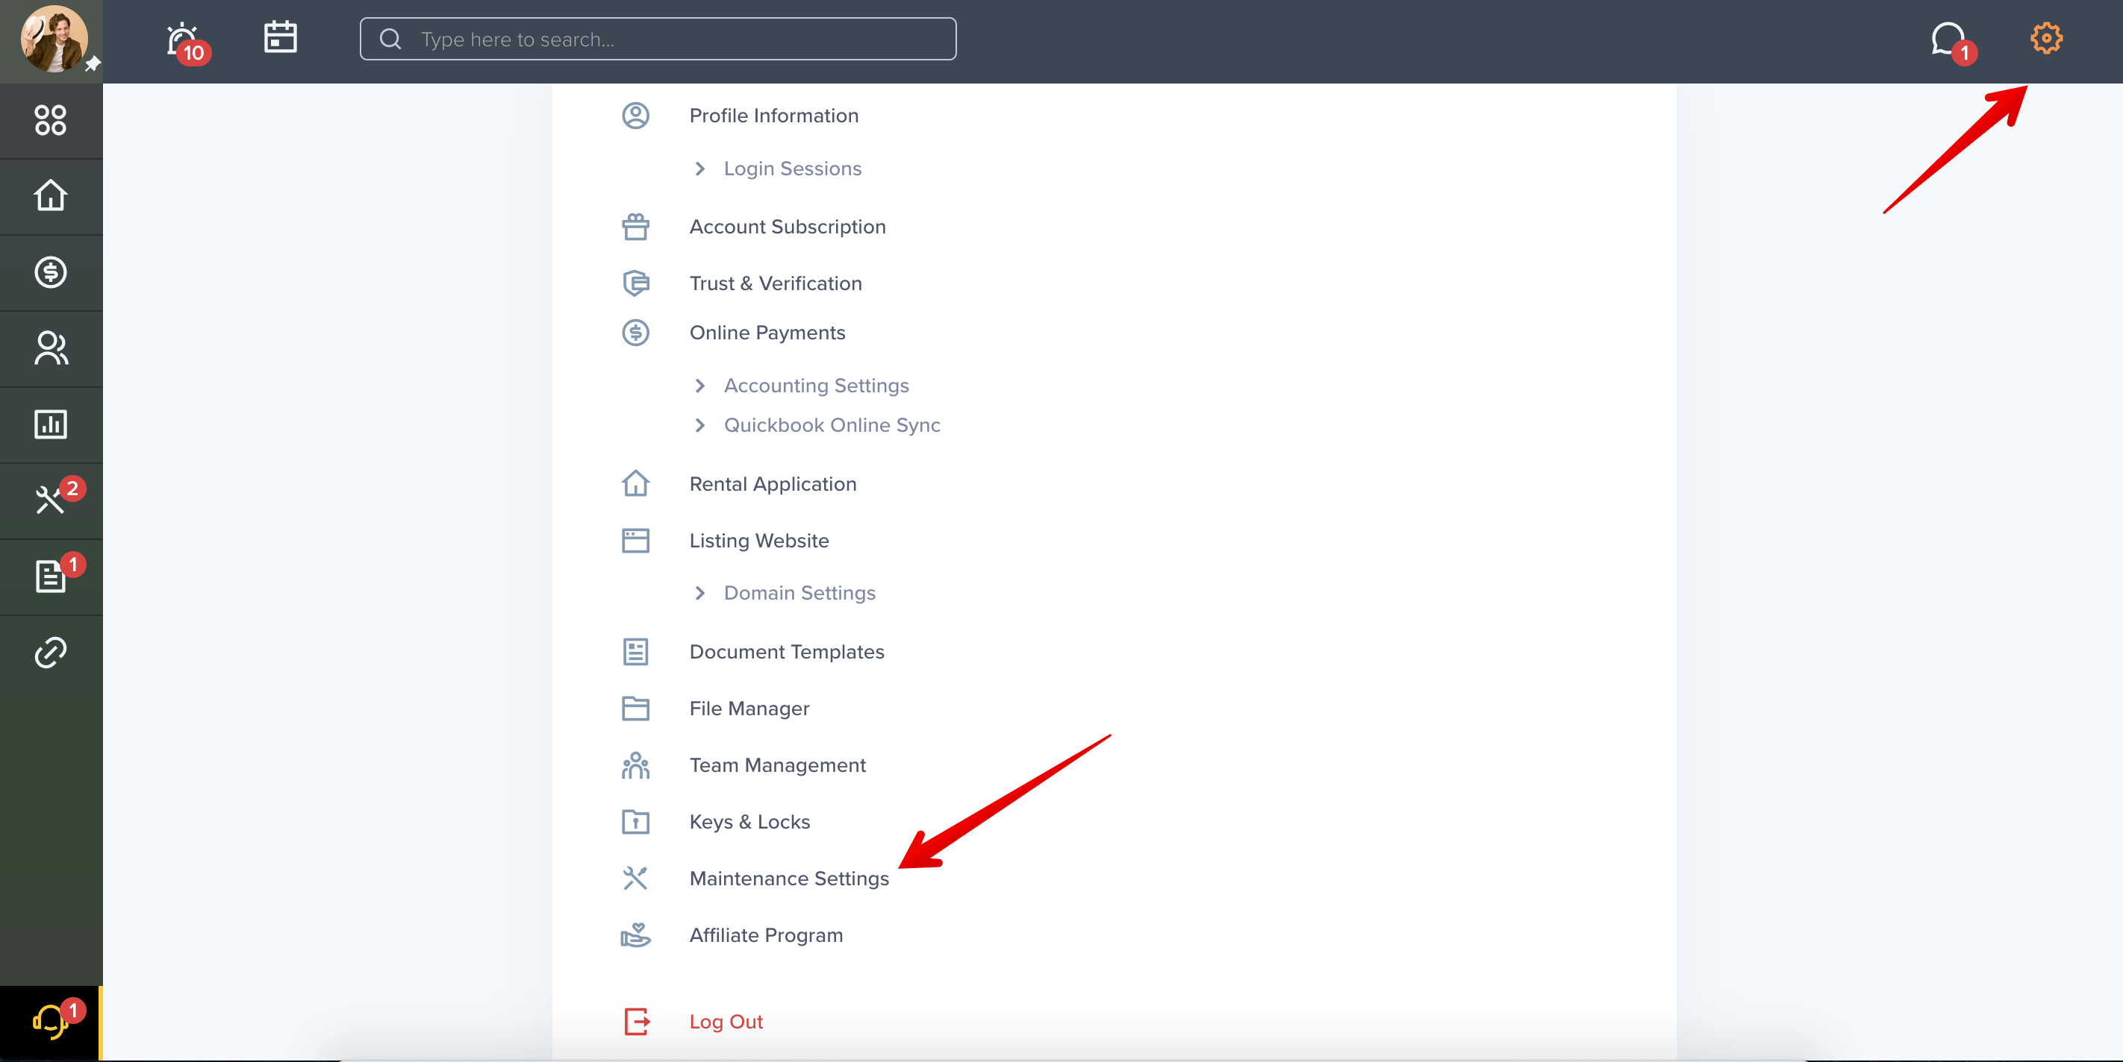Select Keys & Locks menu item
The image size is (2123, 1062).
click(x=749, y=823)
